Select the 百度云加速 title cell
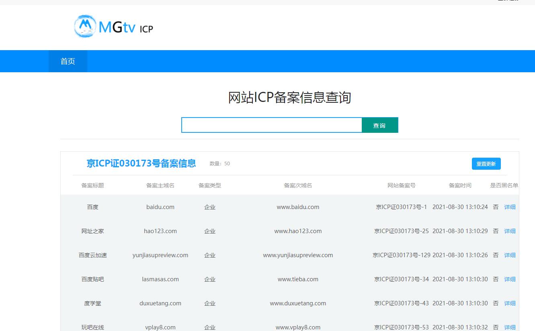The width and height of the screenshot is (535, 331). (92, 255)
